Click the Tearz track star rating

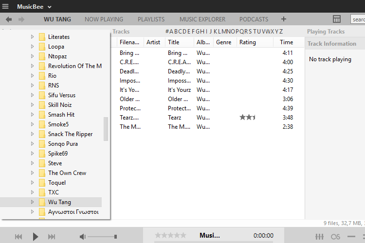point(247,117)
